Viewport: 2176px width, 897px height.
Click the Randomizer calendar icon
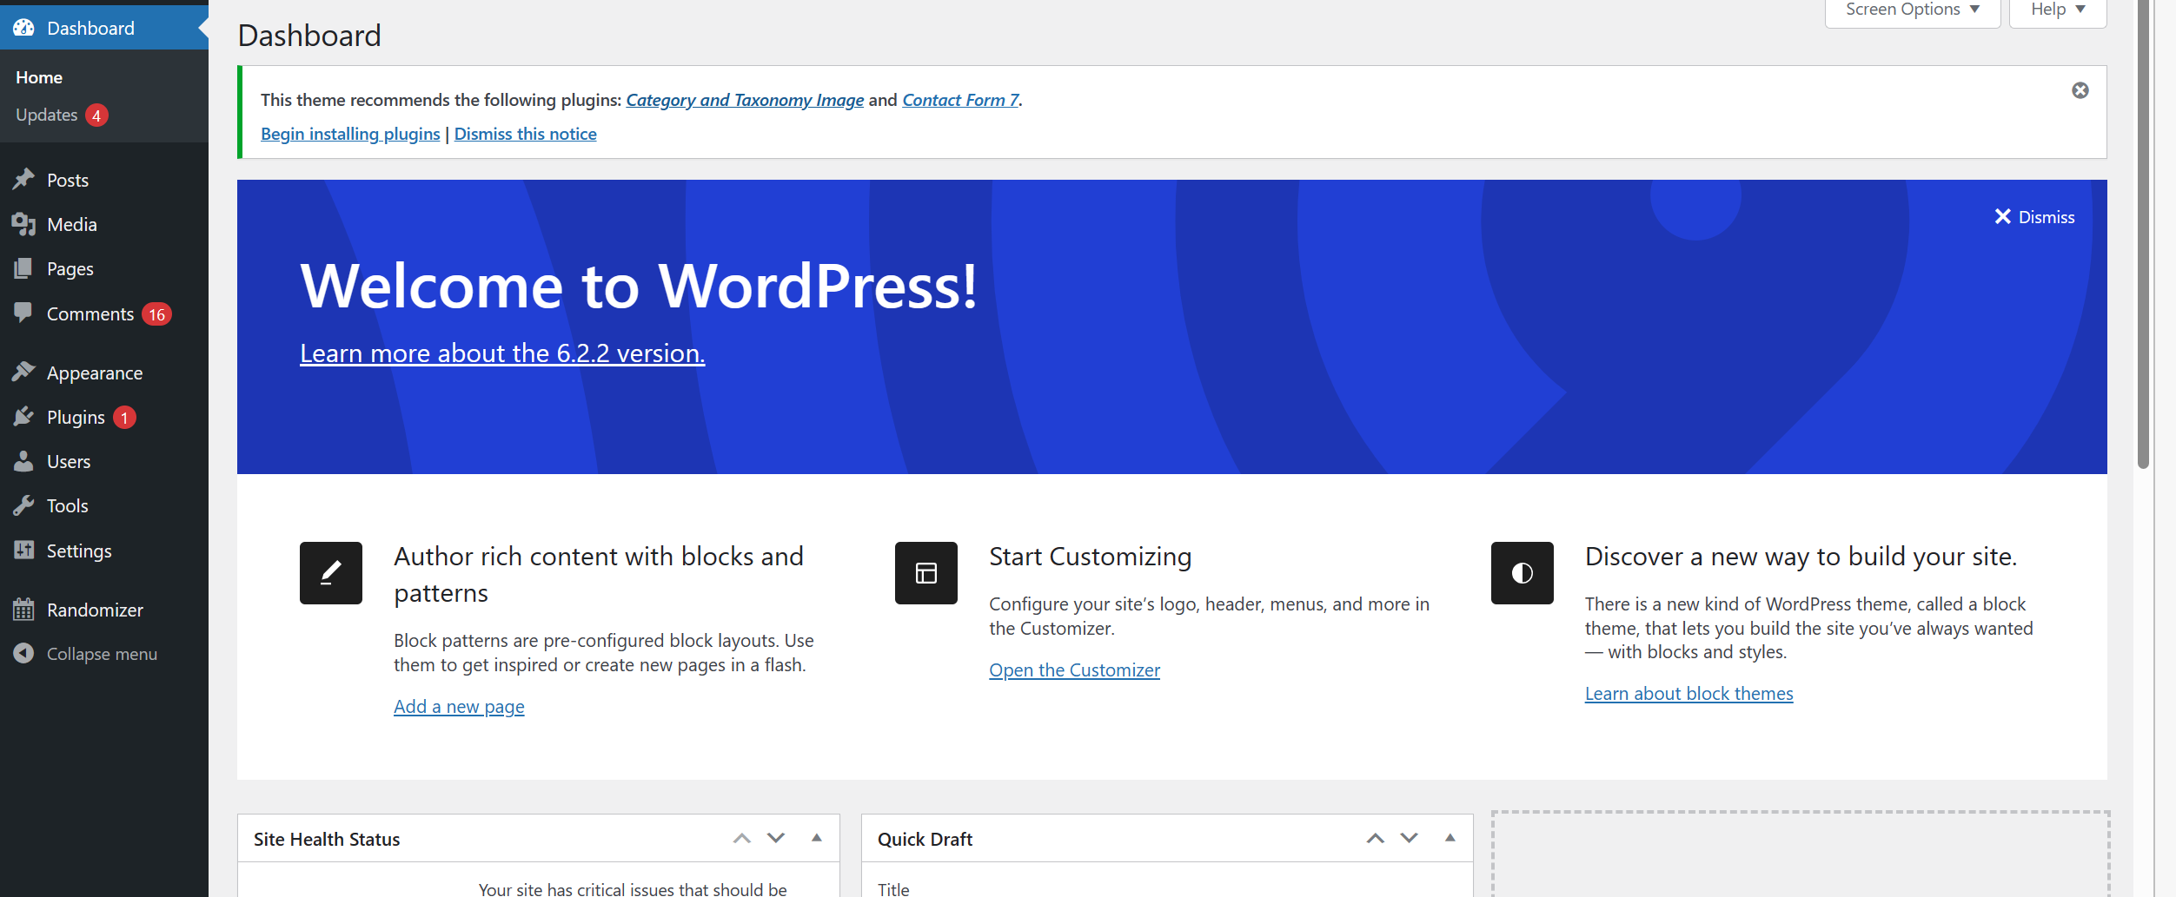23,610
